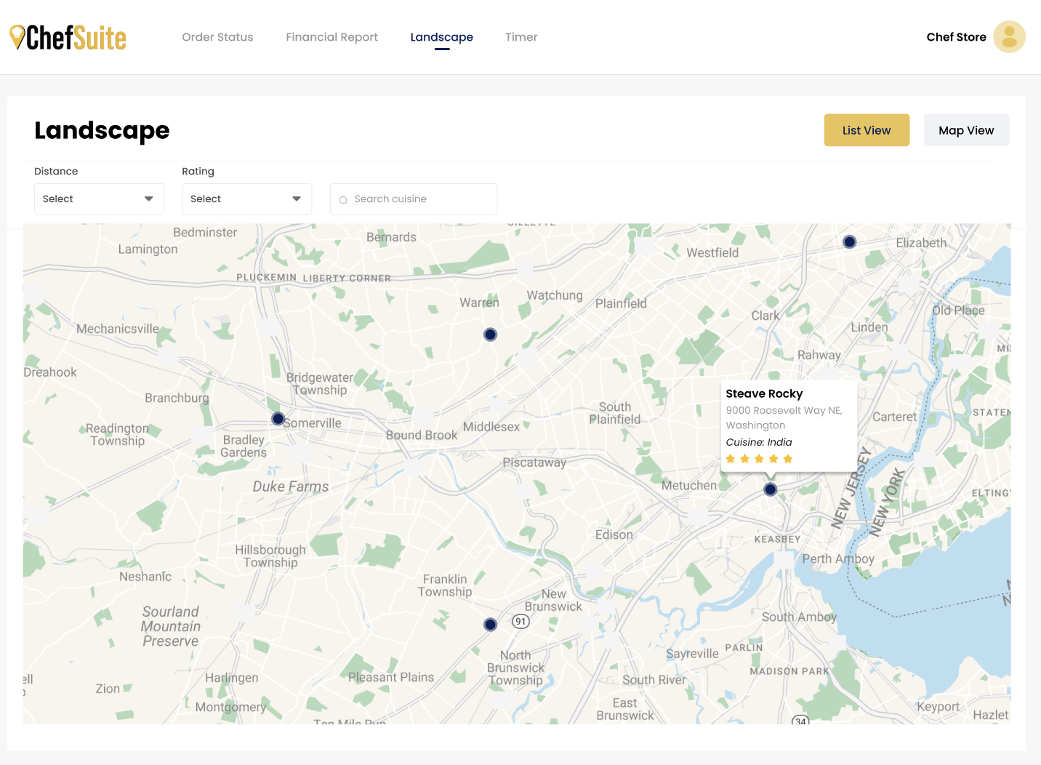
Task: Select the map marker below Warren
Action: pos(491,335)
